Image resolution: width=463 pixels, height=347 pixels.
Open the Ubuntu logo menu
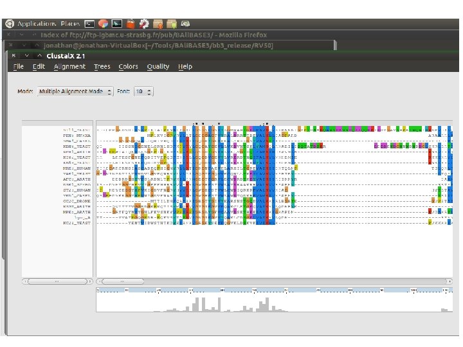[10, 24]
